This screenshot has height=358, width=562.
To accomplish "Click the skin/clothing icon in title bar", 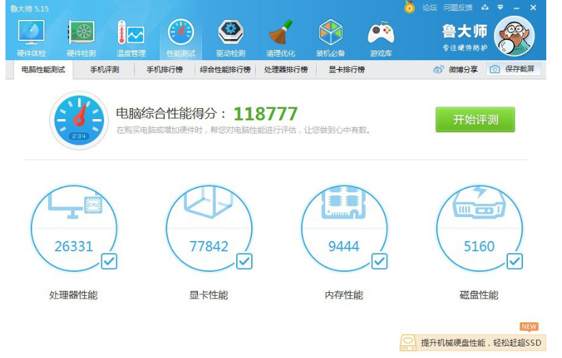I will 485,7.
